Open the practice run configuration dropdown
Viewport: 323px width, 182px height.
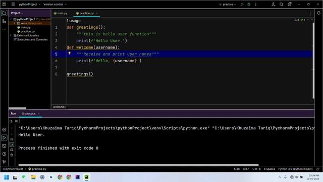[228, 4]
